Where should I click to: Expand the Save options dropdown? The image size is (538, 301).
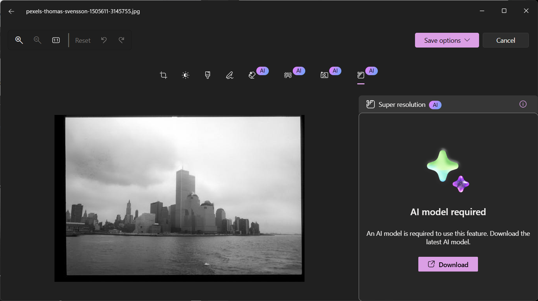pos(447,40)
